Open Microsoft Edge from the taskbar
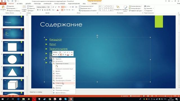This screenshot has height=101, width=180. [x=18, y=99]
